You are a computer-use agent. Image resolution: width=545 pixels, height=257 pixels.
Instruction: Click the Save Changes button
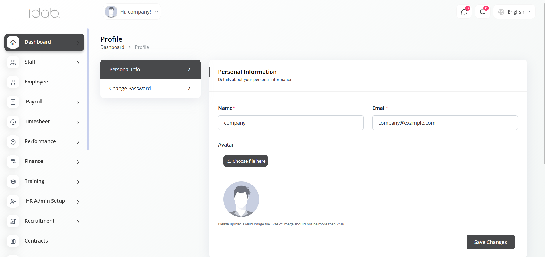coord(490,242)
